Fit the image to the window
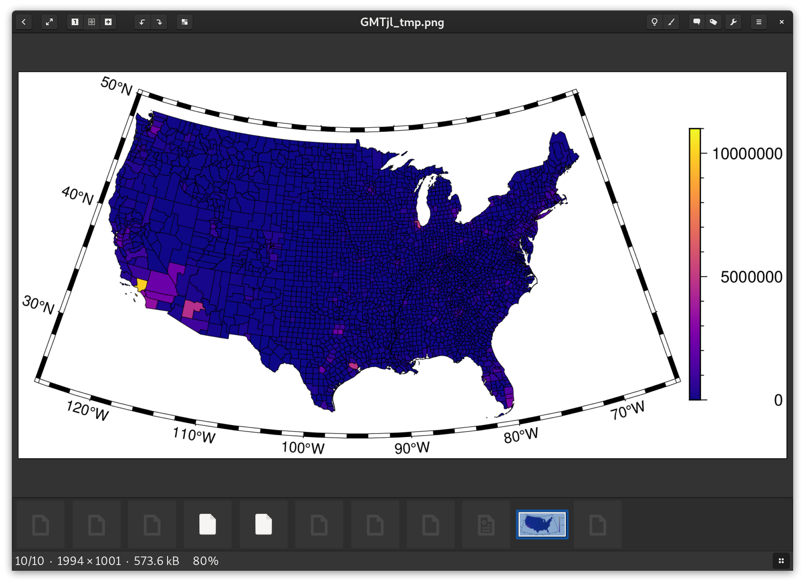This screenshot has height=584, width=805. click(x=92, y=22)
